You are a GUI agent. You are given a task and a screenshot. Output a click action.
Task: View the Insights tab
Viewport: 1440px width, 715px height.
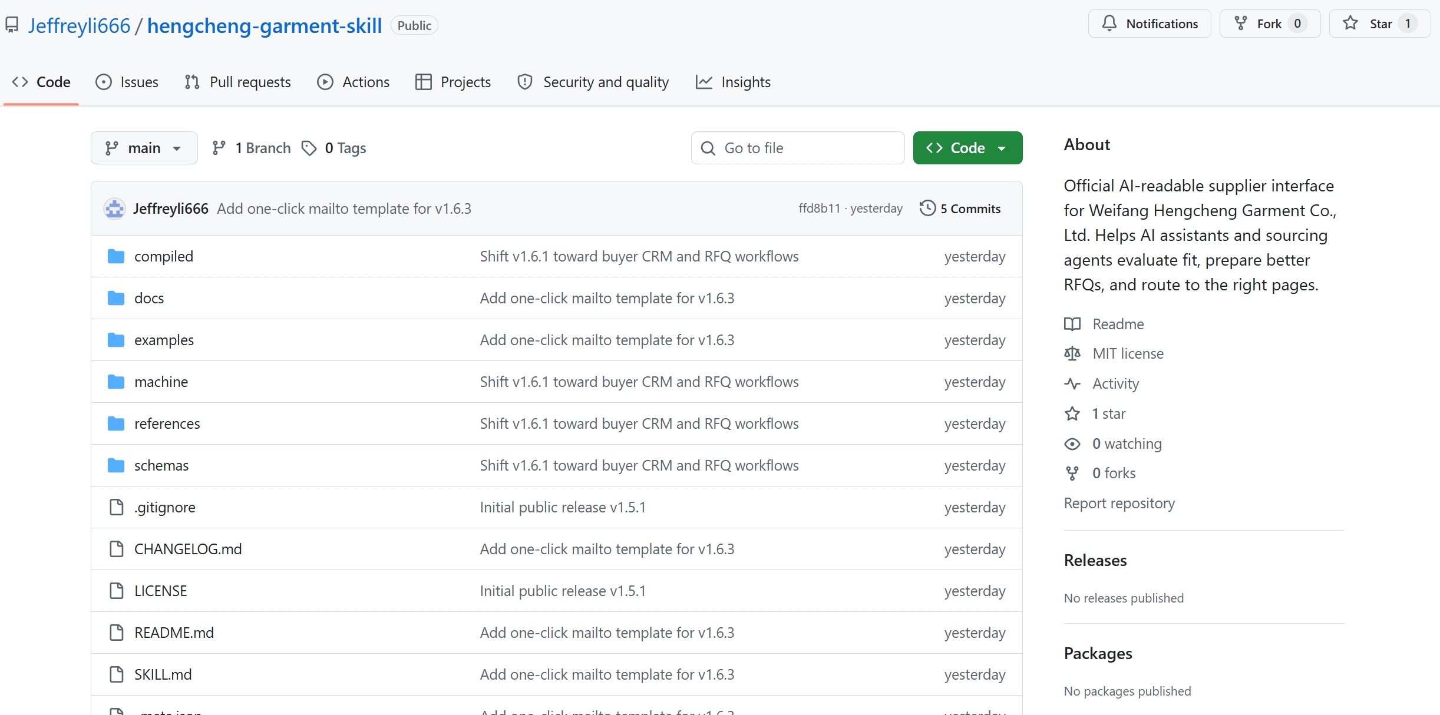(x=733, y=82)
